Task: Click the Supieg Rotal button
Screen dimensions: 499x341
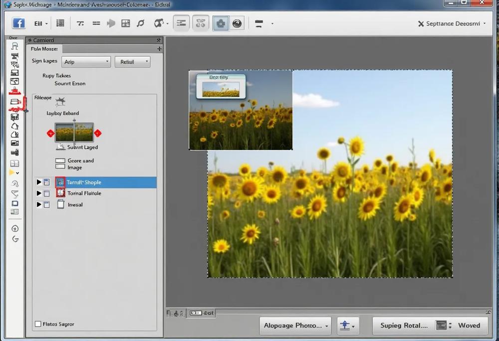Action: [x=404, y=326]
